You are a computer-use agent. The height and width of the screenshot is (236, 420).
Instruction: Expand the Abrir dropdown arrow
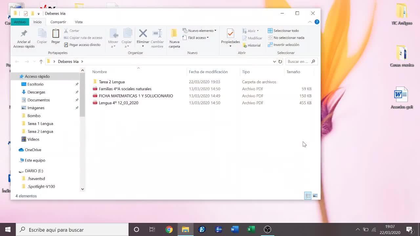(258, 31)
